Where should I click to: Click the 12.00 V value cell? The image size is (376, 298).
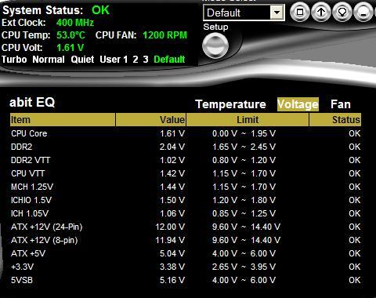tap(170, 227)
